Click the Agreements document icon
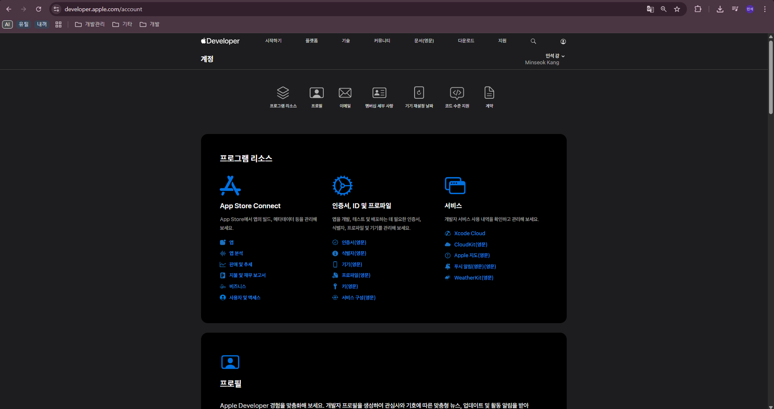 pyautogui.click(x=489, y=93)
